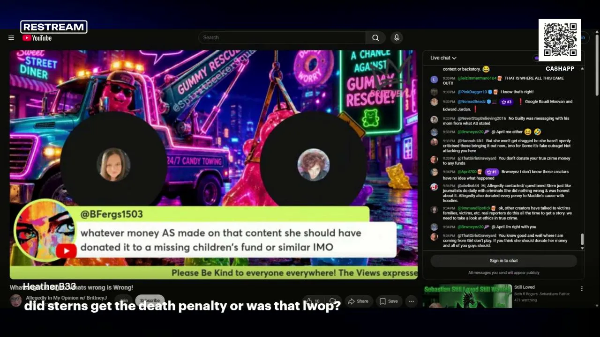Click the chat scroll-down arrow
Screen dimensions: 600x337
[582, 248]
